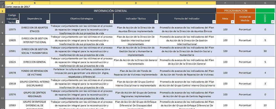Select row 9 header

[x=2, y=73]
